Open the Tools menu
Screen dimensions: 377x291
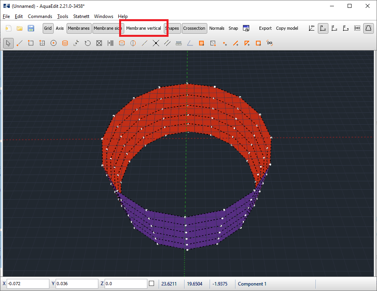pyautogui.click(x=63, y=16)
